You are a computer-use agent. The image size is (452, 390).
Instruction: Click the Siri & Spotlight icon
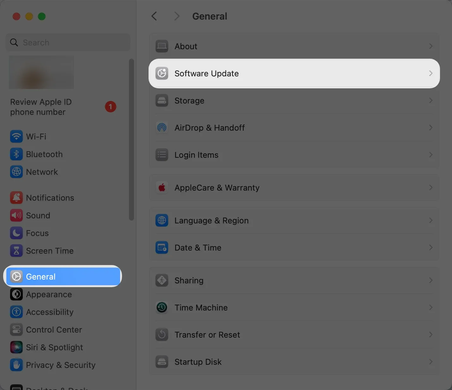click(16, 347)
